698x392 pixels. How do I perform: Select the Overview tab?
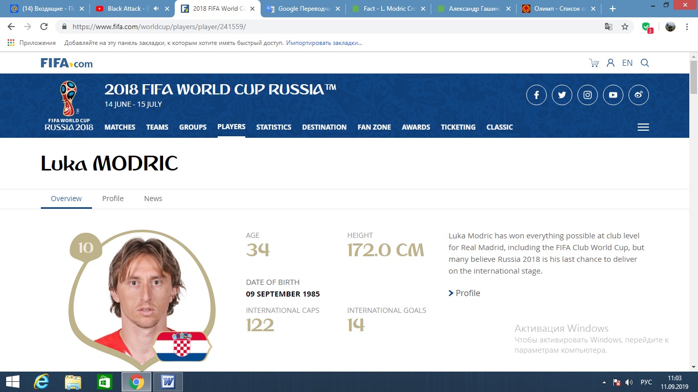coord(66,199)
